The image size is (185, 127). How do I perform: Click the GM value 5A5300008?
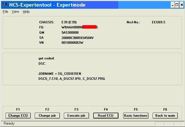point(70,32)
